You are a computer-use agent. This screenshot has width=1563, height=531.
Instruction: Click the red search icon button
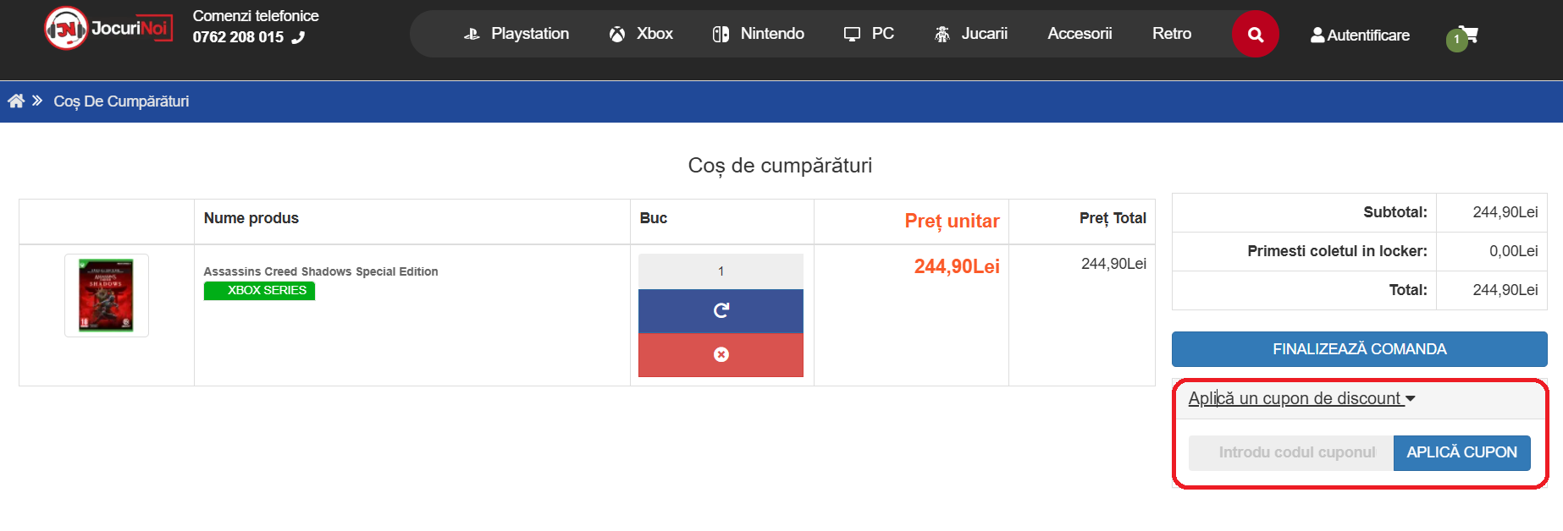(x=1255, y=35)
